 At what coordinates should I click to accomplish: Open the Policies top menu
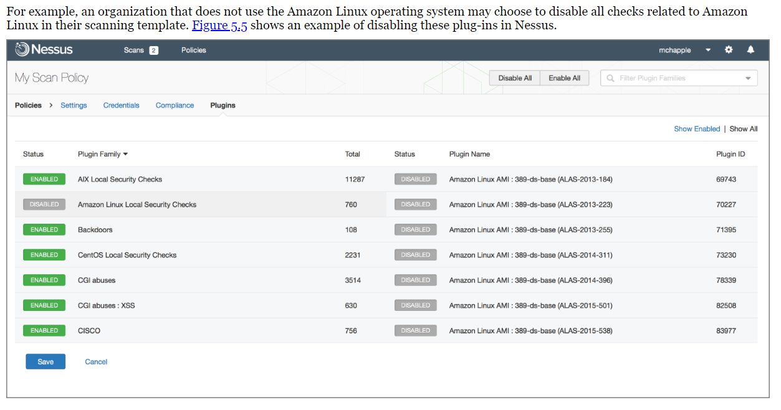(x=194, y=50)
